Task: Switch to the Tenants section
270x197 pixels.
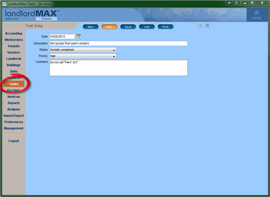Action: (x=13, y=46)
